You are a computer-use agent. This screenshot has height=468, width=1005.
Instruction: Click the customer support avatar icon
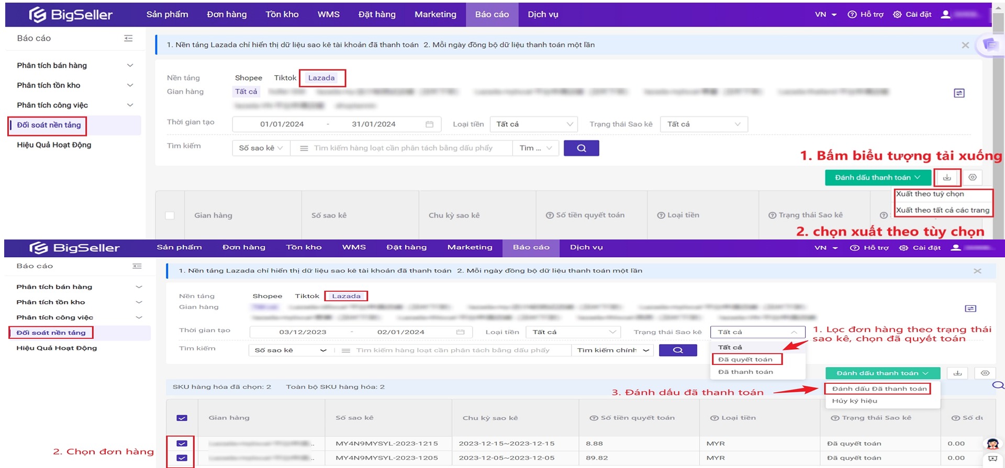point(992,444)
